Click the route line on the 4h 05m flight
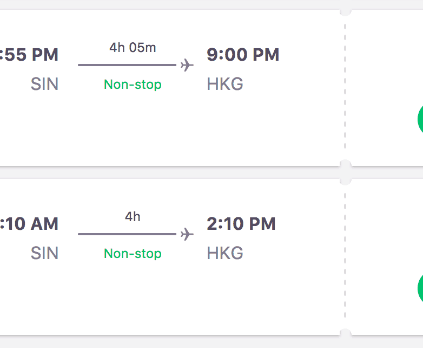 (x=127, y=65)
